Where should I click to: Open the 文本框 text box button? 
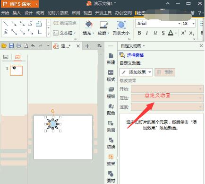(x=64, y=33)
